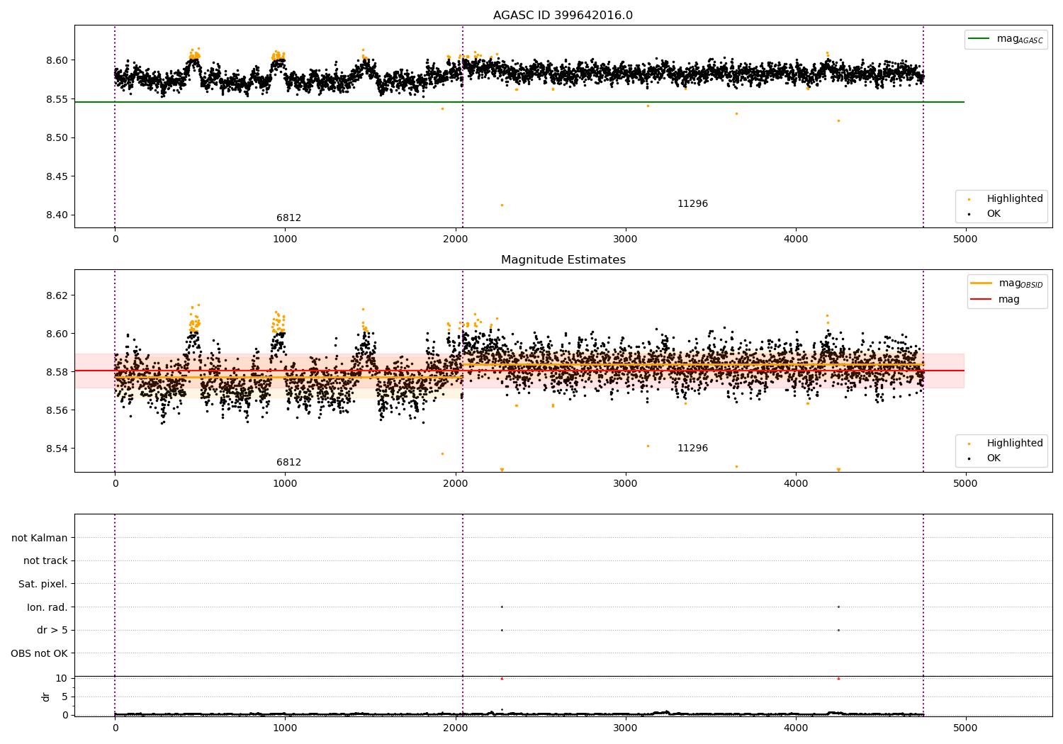Click '11296' obsid label in Magnitude Estimates plot
The height and width of the screenshot is (744, 1063).
coord(692,449)
